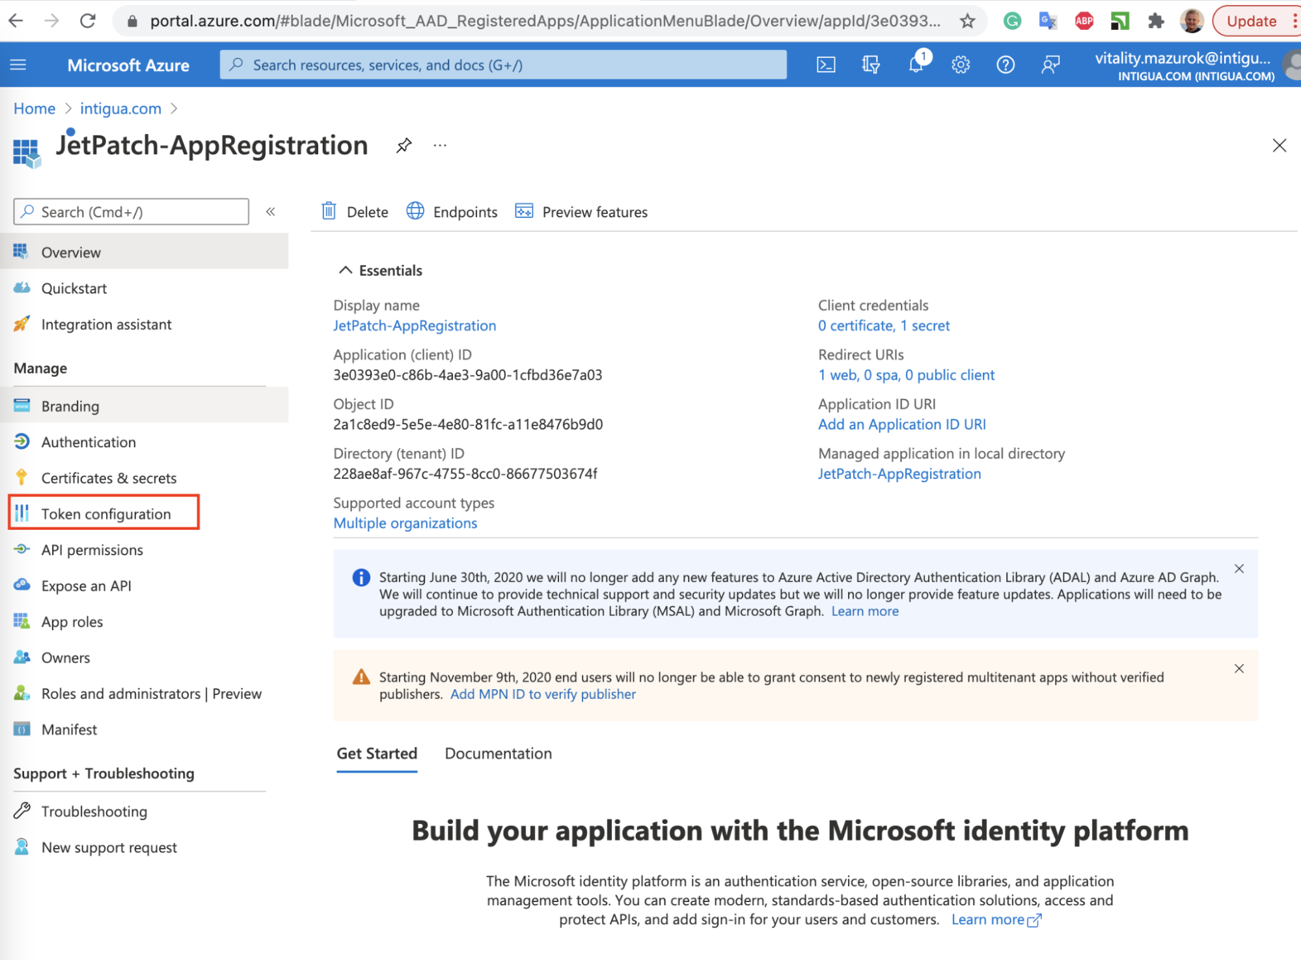The height and width of the screenshot is (960, 1301).
Task: Open portal settings gear icon
Action: tap(961, 64)
